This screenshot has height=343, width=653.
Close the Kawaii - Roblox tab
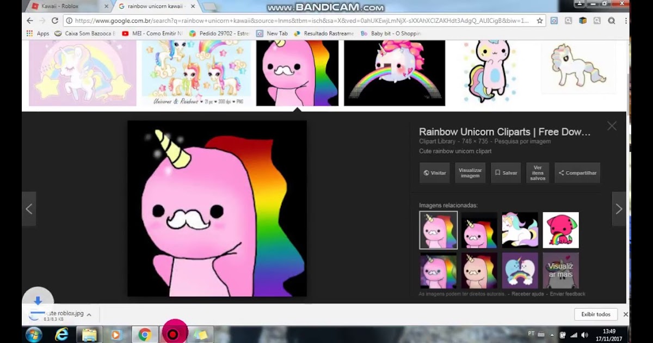pyautogui.click(x=107, y=7)
